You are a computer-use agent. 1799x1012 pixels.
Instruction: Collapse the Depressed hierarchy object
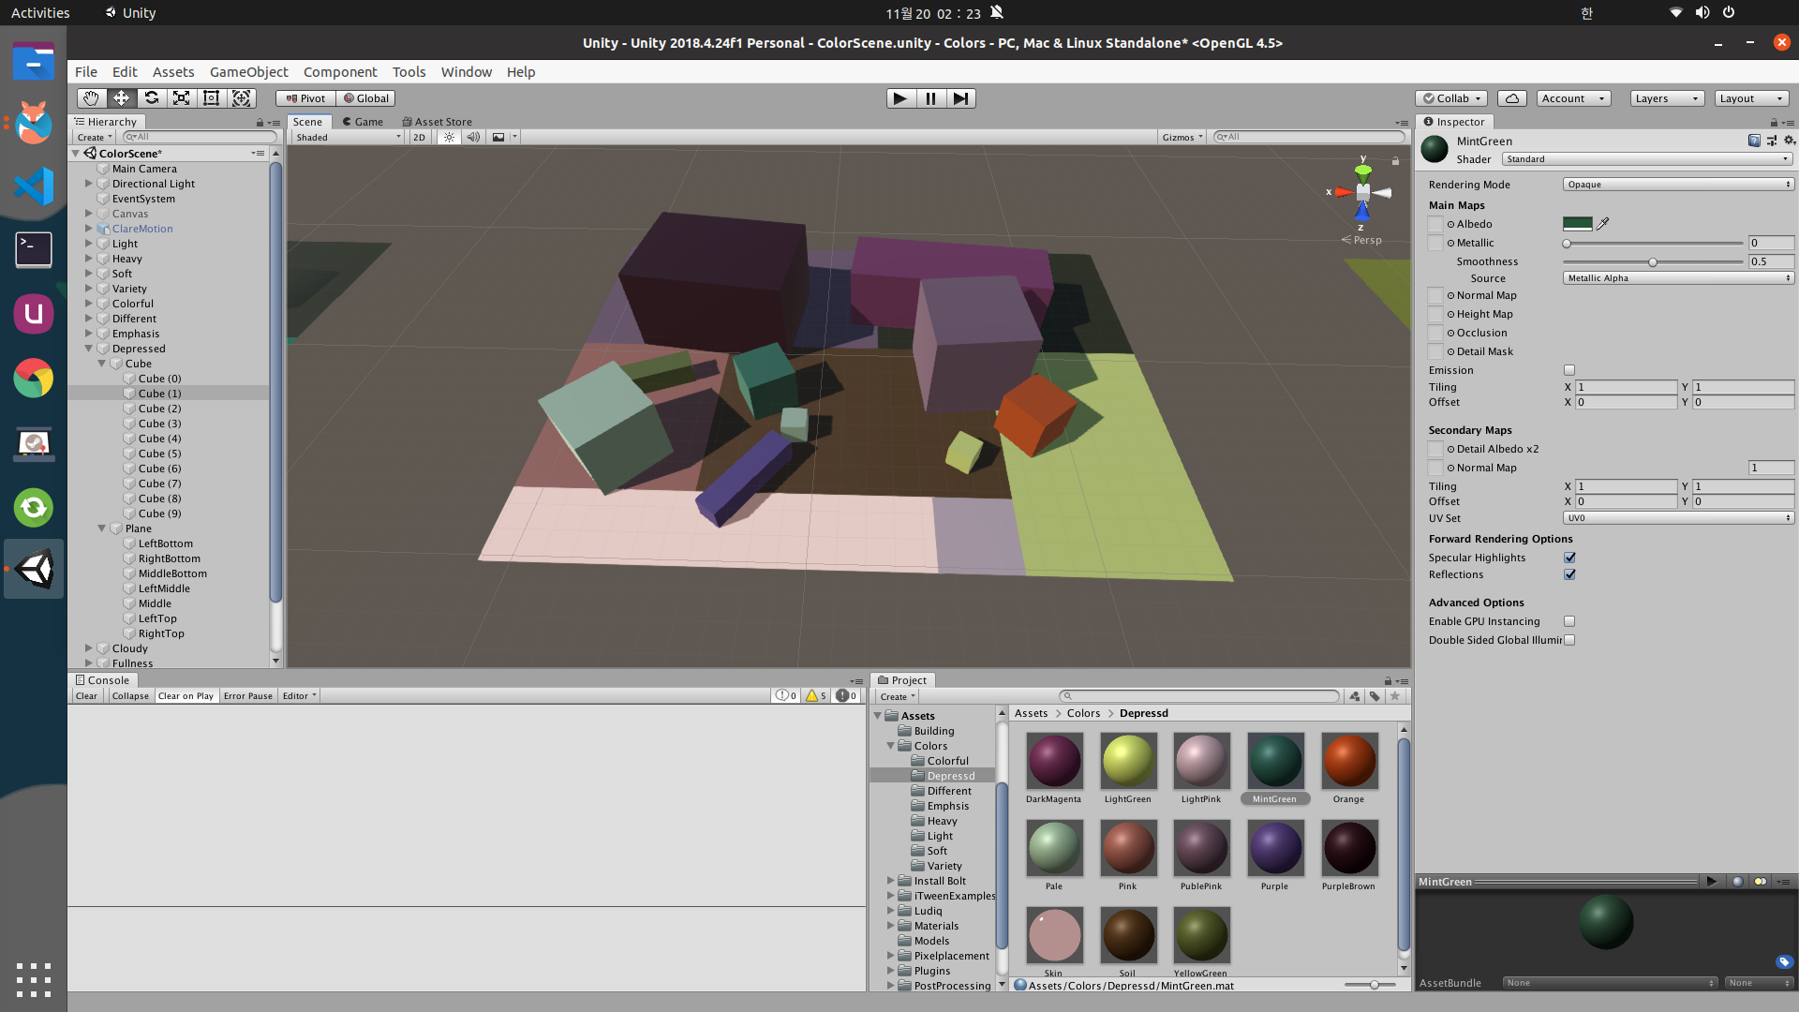tap(89, 349)
